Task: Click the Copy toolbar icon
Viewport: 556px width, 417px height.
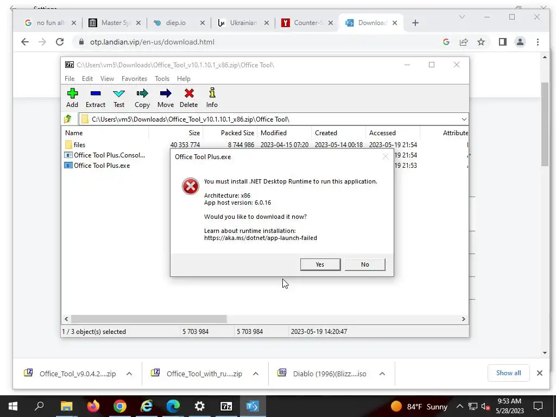Action: [142, 98]
